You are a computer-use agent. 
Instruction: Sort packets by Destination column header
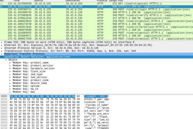pos(81,1)
